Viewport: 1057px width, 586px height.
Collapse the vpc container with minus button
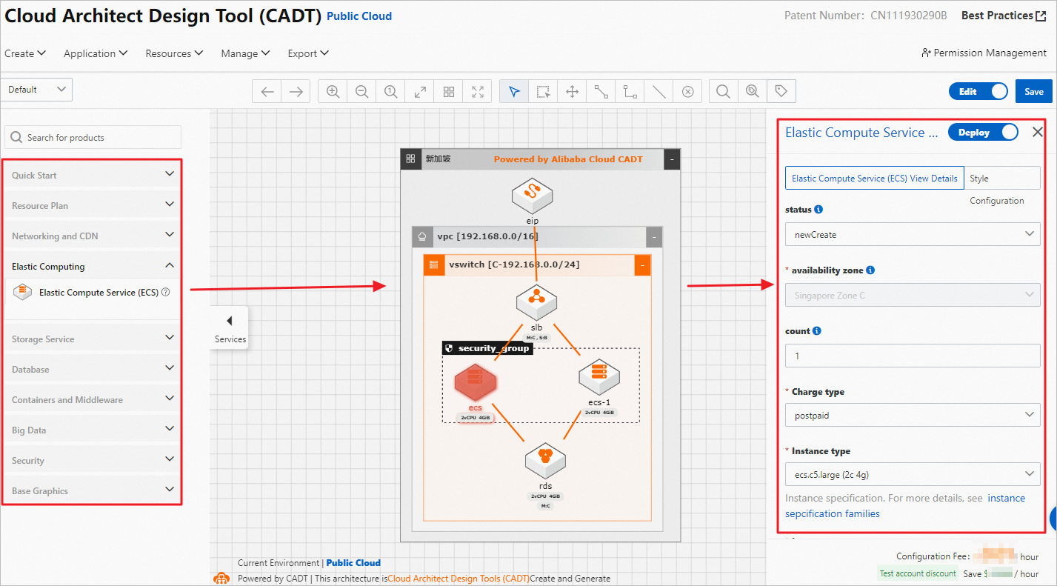(654, 237)
